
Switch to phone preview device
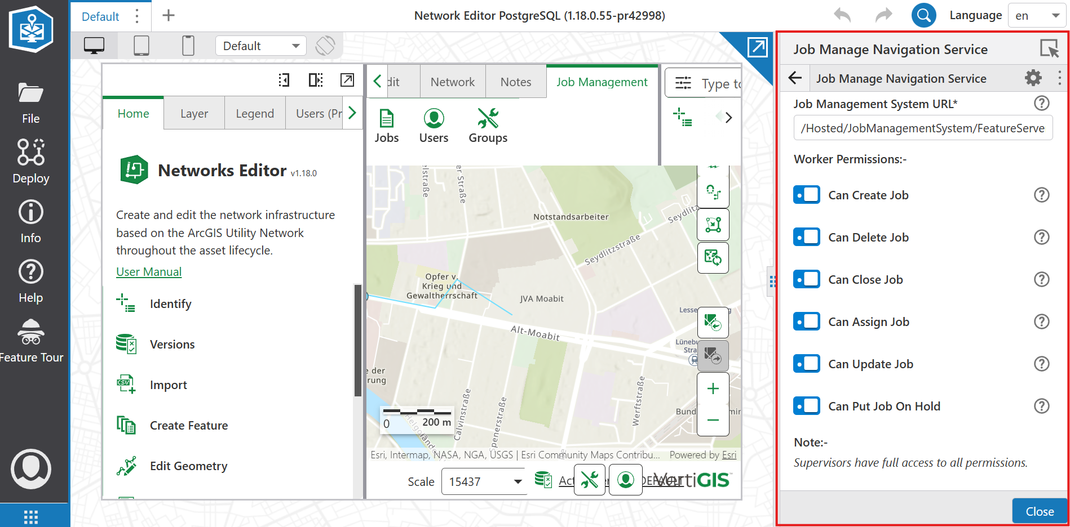pyautogui.click(x=188, y=46)
